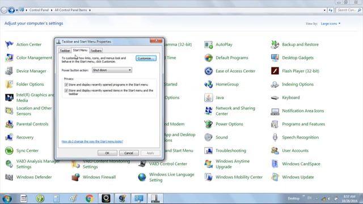The width and height of the screenshot is (363, 204).
Task: Open the Sync Center icon
Action: 9,151
